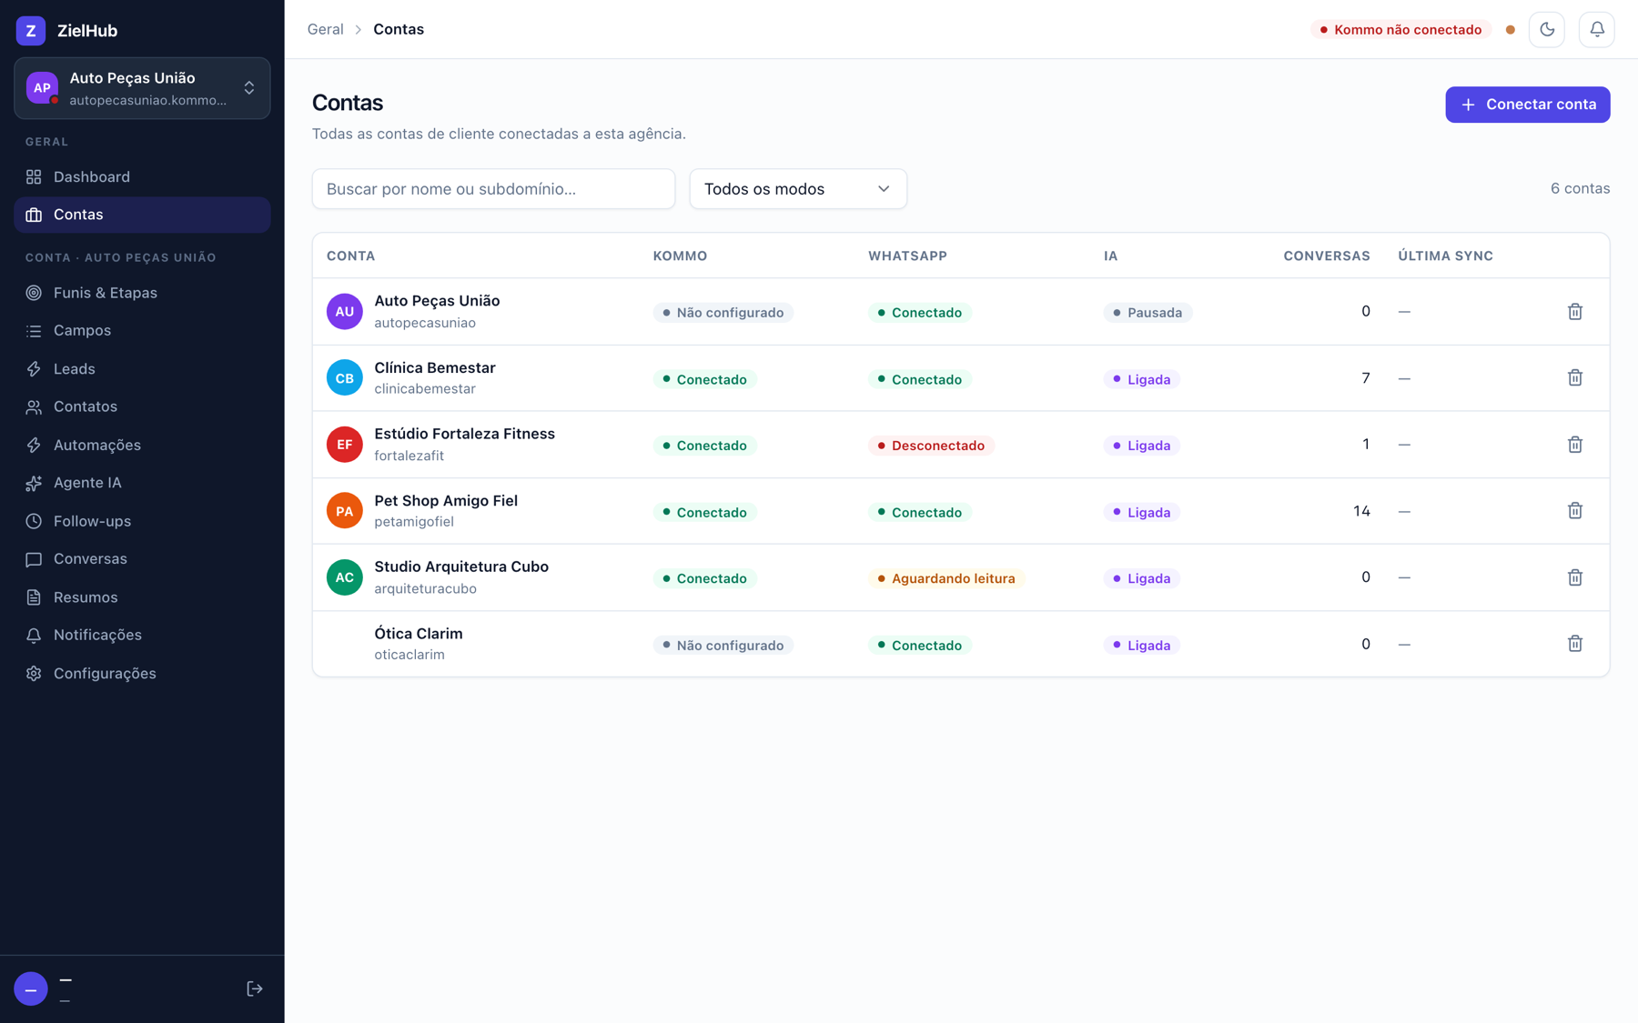Click the AC avatar of Studio Arquitetura Cubo

345,577
